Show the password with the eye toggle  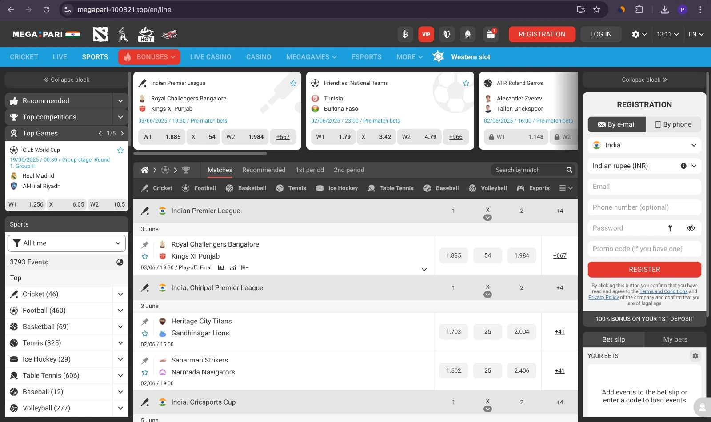click(691, 228)
